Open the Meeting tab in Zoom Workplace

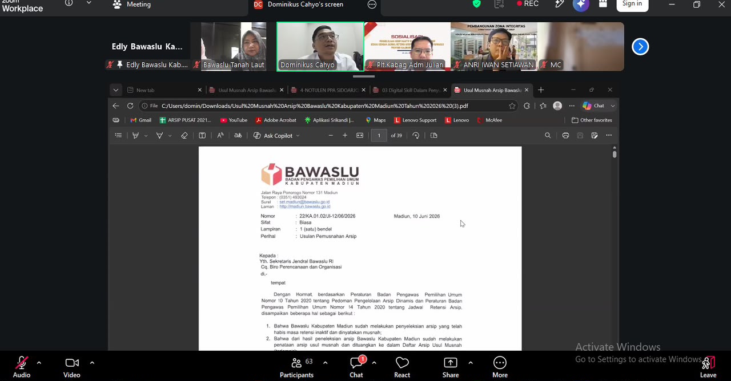pos(132,5)
